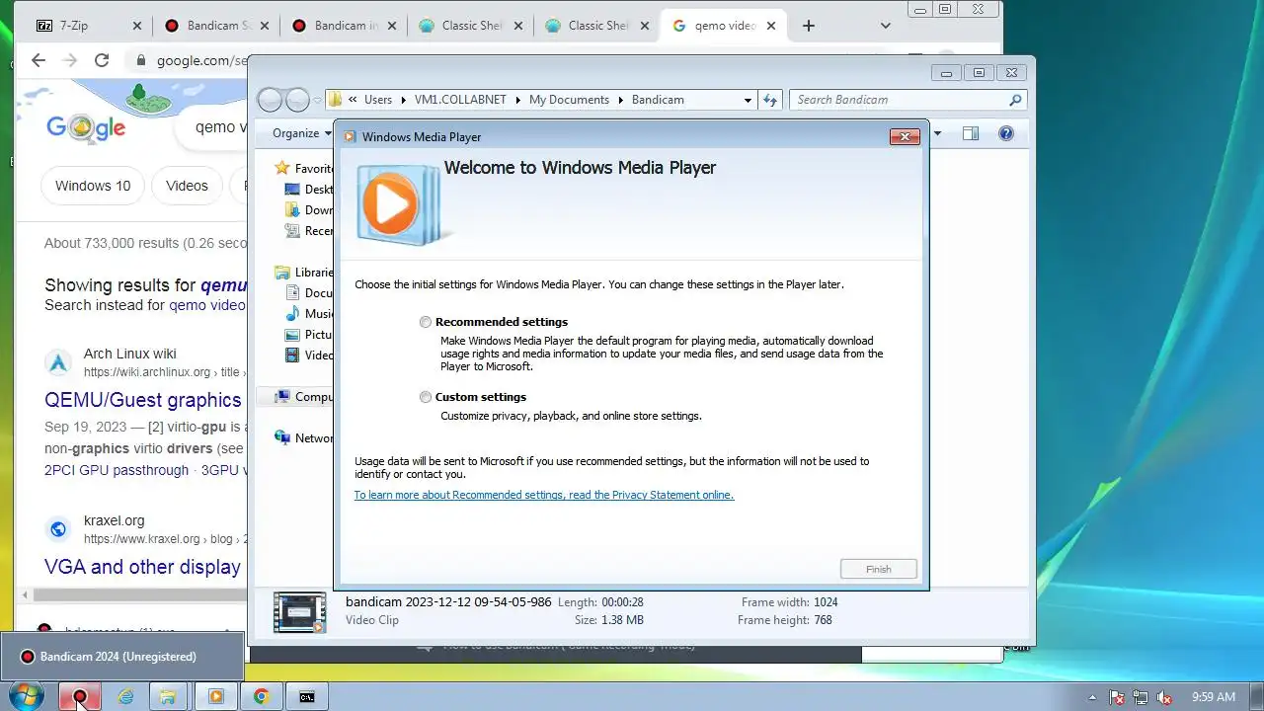Open Pictures library in navigation pane
The image size is (1264, 711).
click(309, 335)
